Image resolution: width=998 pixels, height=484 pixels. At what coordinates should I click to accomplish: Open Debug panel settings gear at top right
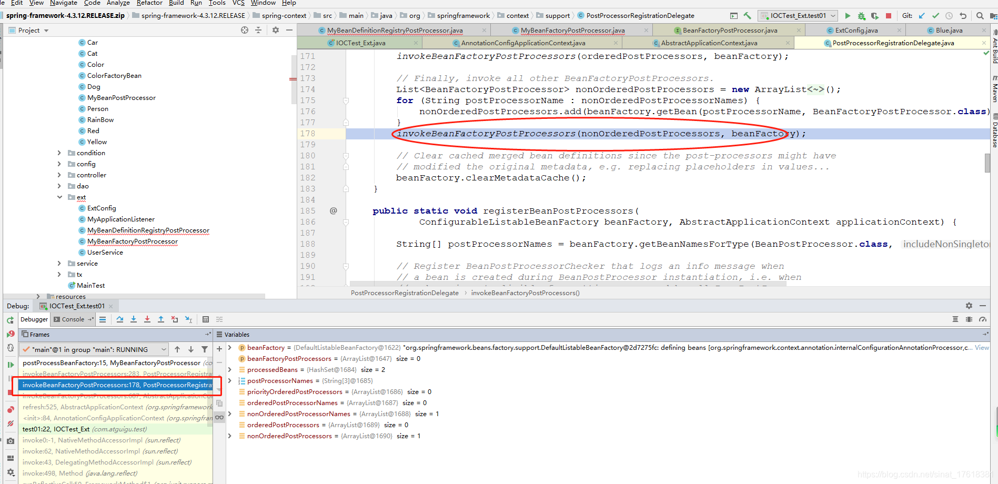[969, 306]
